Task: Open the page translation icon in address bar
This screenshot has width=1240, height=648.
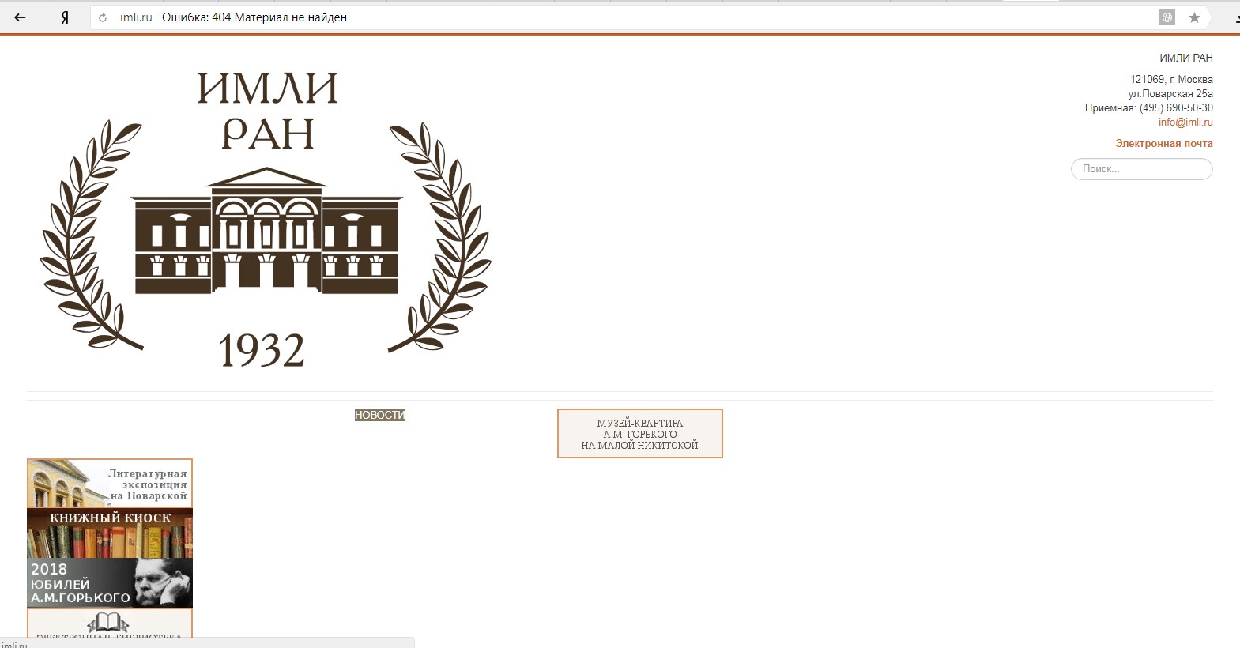Action: pos(1167,17)
